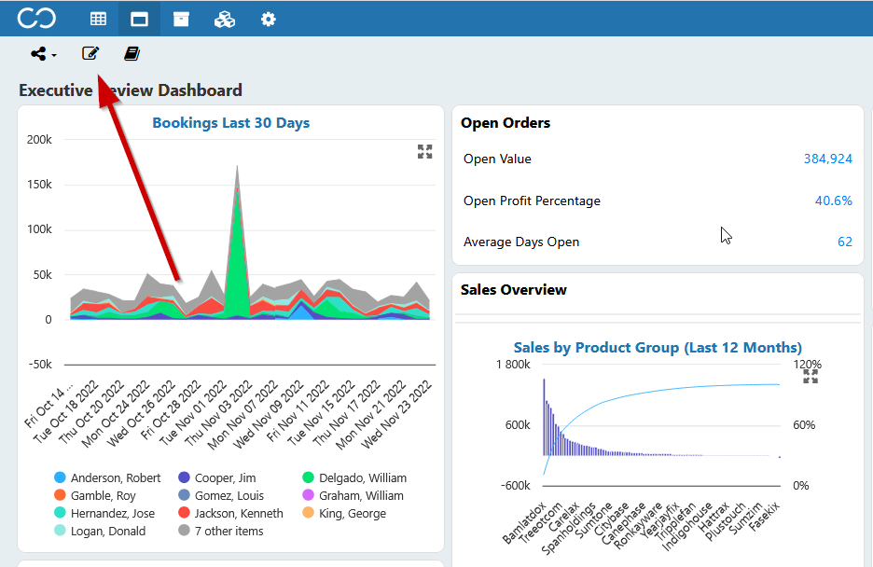The image size is (873, 567).
Task: Toggle the 7 other items legend entry
Action: tap(221, 531)
